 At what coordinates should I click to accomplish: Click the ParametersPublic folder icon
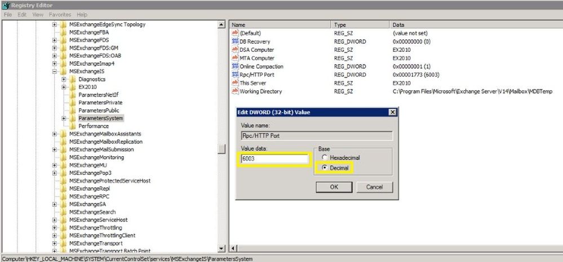(x=73, y=110)
